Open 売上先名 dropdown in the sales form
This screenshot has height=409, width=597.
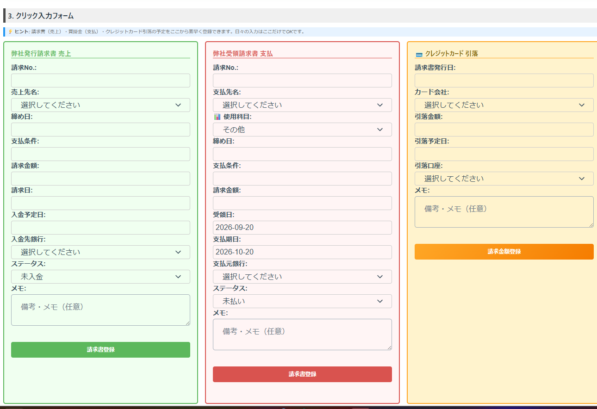100,105
